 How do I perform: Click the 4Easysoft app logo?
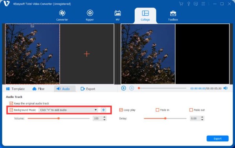tap(6, 4)
